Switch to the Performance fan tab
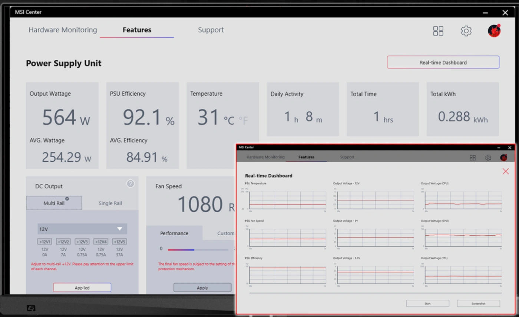The image size is (519, 317). click(174, 233)
